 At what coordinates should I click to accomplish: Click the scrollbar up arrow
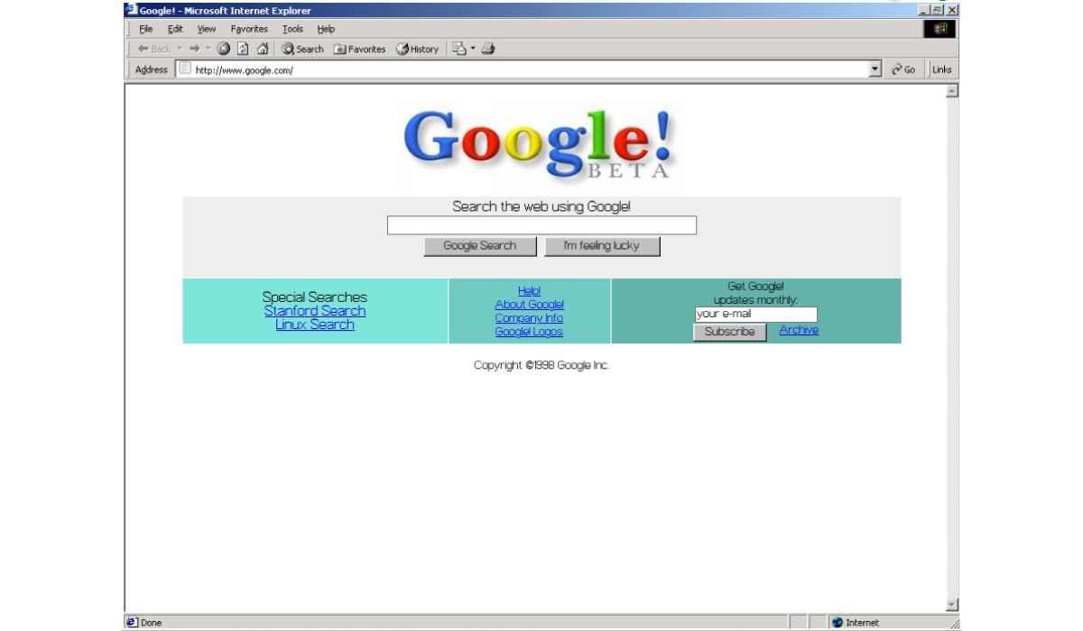click(952, 93)
